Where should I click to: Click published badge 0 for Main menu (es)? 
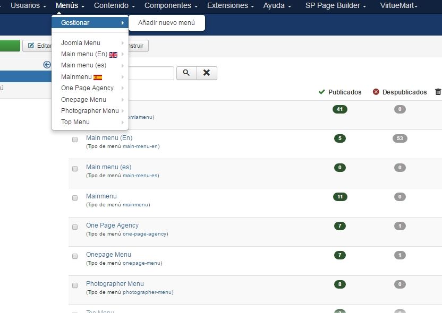click(x=339, y=168)
